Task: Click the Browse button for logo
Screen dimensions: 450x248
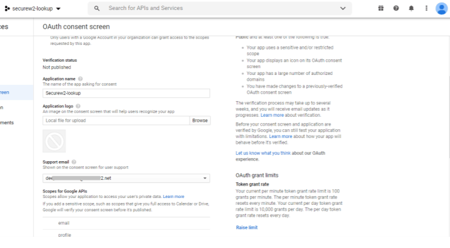Action: 200,121
